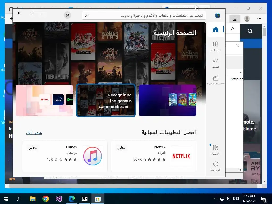Click the Edge downloads arrow icon
The height and width of the screenshot is (204, 272).
pos(235,19)
